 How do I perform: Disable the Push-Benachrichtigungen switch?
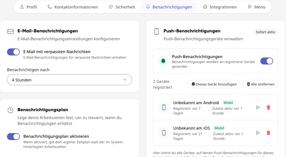pos(267,61)
